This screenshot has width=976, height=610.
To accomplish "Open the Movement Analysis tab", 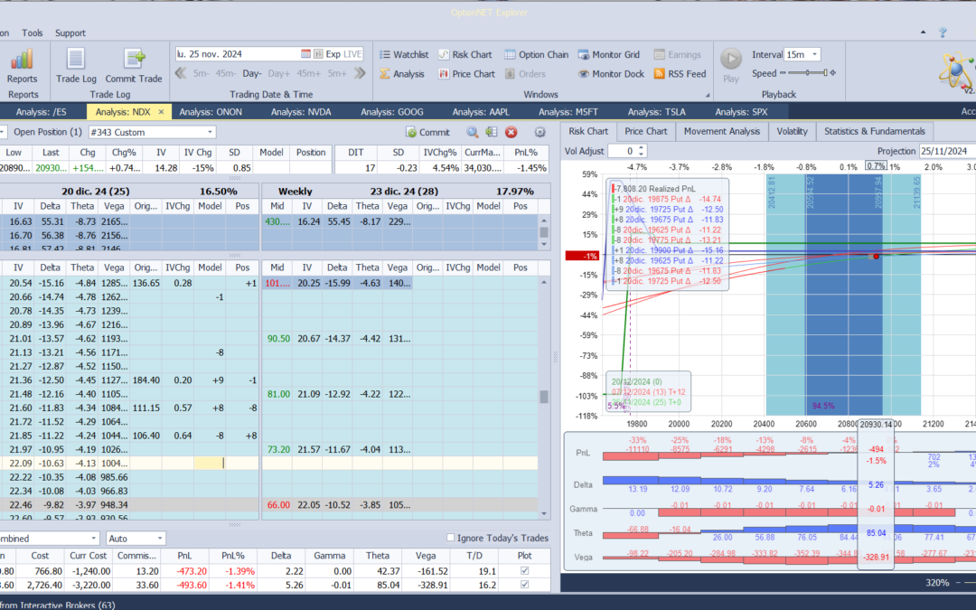I will click(721, 131).
